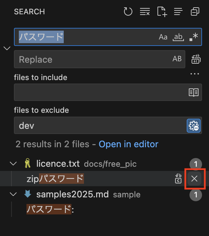The height and width of the screenshot is (236, 209).
Task: Toggle search only in open editors
Action: point(194,92)
